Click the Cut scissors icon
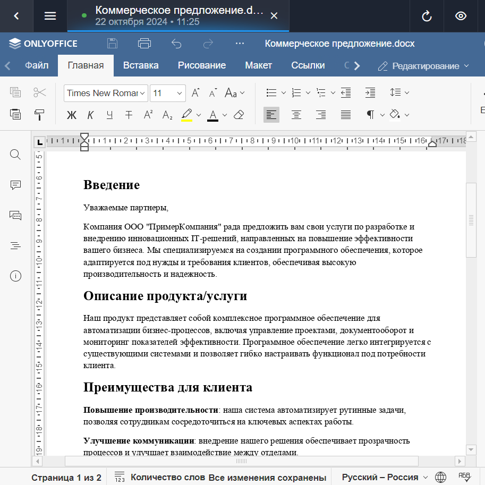 tap(40, 92)
